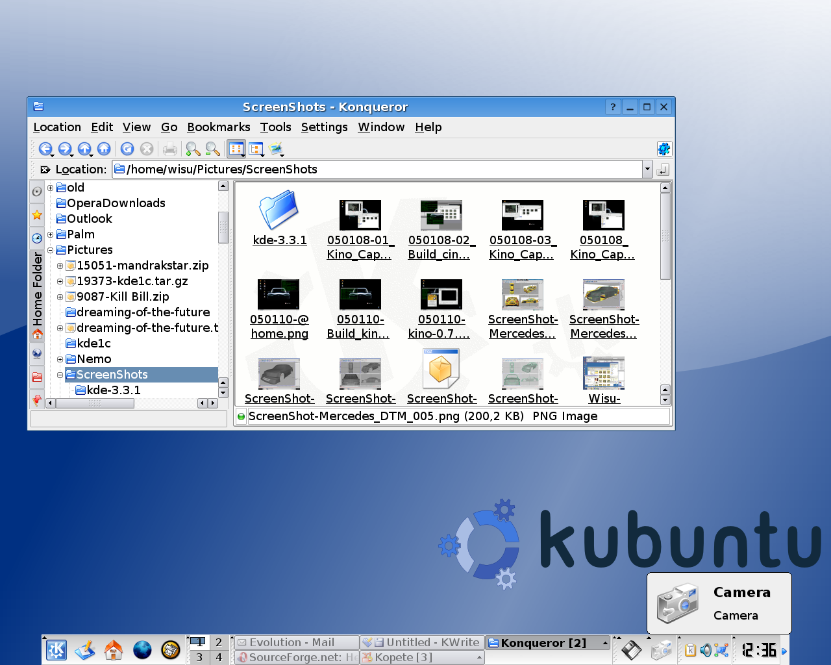Zoom in with the plus magnifier icon
Screen dimensions: 831x665
[x=193, y=149]
